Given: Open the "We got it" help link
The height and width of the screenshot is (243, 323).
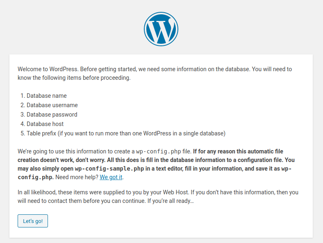Looking at the screenshot, I should [x=111, y=177].
